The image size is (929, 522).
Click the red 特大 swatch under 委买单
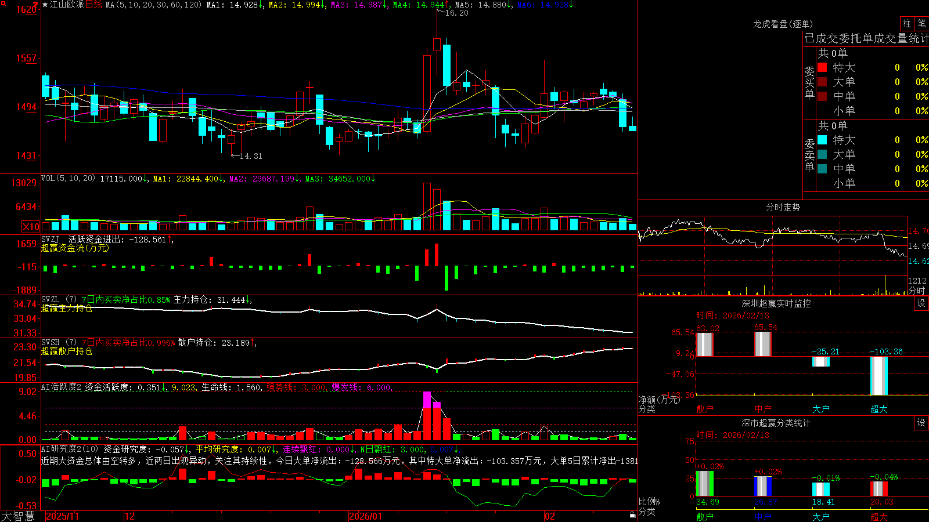pyautogui.click(x=822, y=67)
